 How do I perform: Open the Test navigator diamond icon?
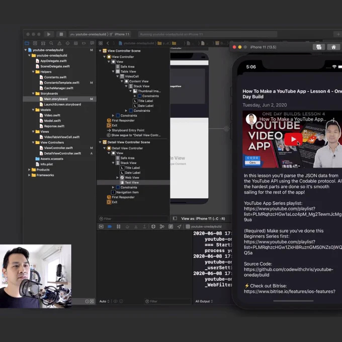click(67, 43)
